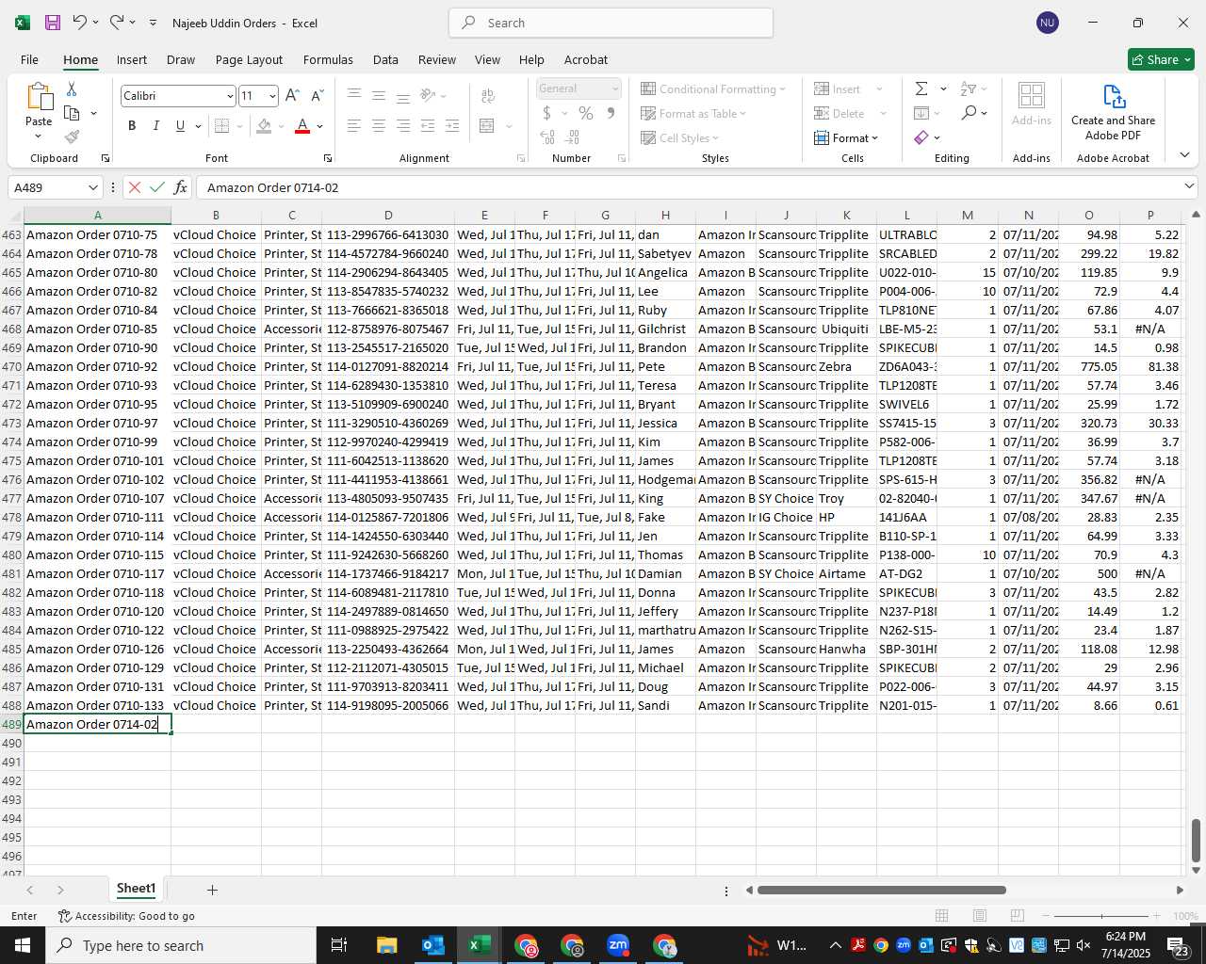This screenshot has height=964, width=1206.
Task: Click the Increase Indent icon
Action: 452,125
